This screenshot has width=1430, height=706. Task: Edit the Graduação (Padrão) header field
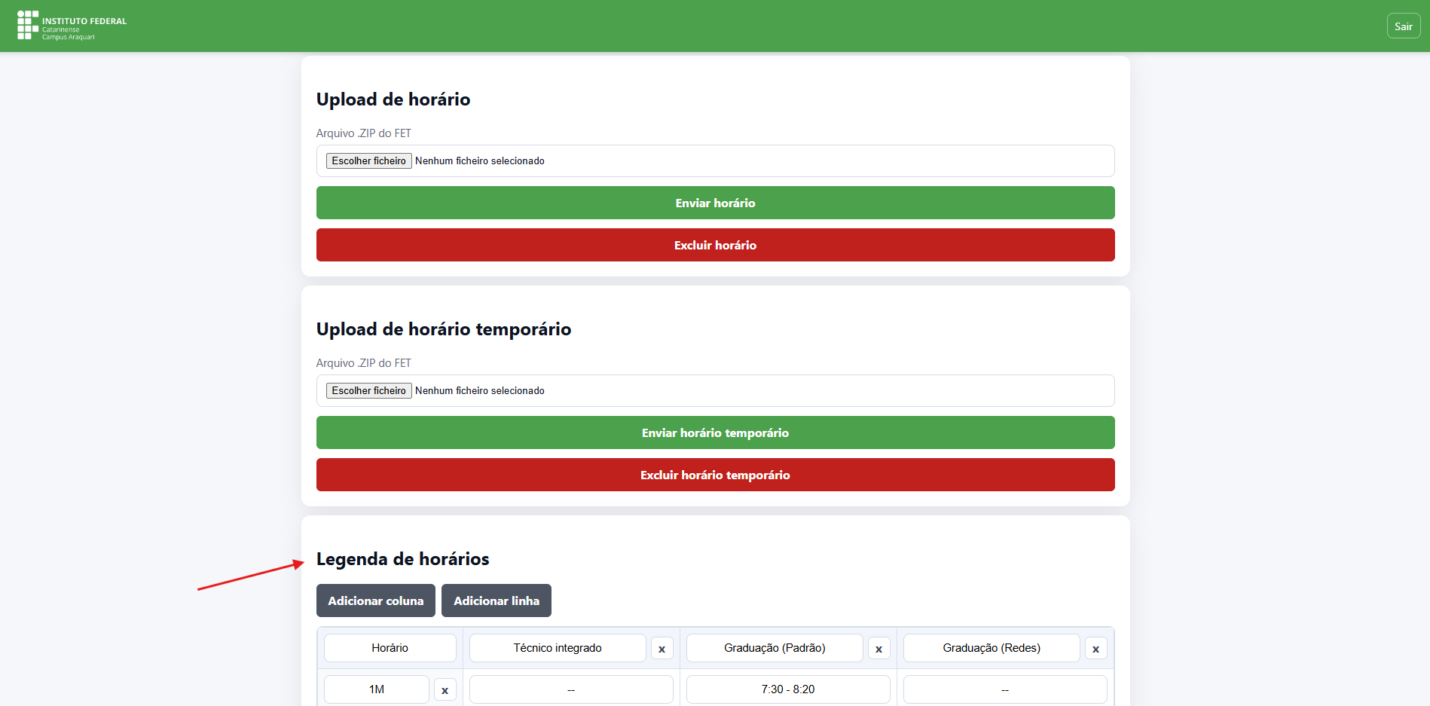click(x=775, y=648)
